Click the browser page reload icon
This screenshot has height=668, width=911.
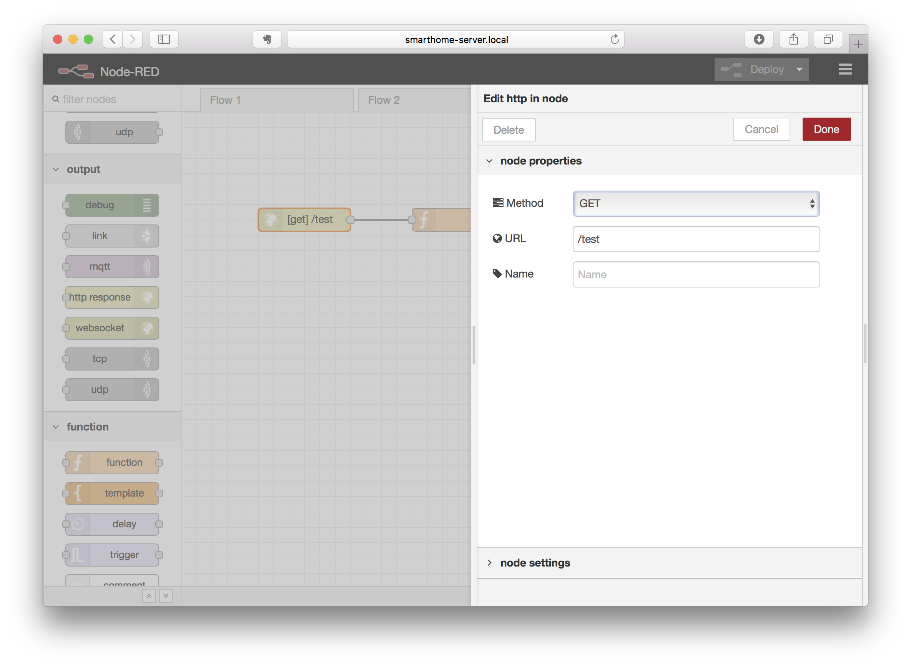(615, 39)
